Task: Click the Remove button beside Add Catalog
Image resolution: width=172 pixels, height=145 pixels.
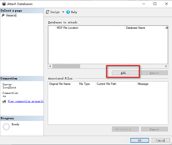Action: point(154,129)
